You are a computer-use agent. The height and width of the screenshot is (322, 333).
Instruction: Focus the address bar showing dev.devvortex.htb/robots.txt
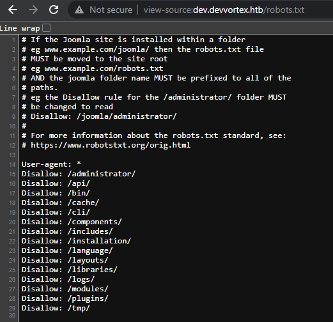tap(224, 10)
